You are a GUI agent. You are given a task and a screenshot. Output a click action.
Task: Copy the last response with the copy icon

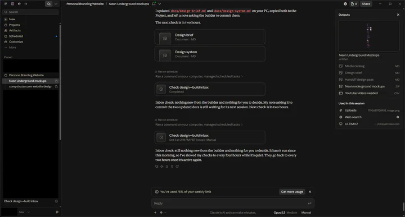157,167
